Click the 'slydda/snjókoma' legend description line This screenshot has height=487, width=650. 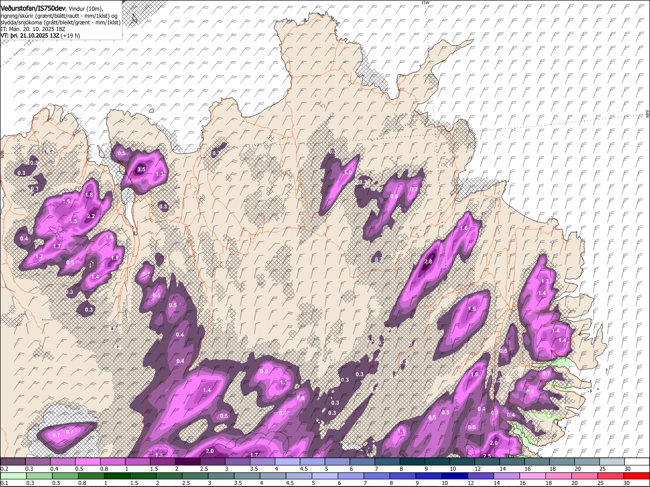click(x=60, y=22)
